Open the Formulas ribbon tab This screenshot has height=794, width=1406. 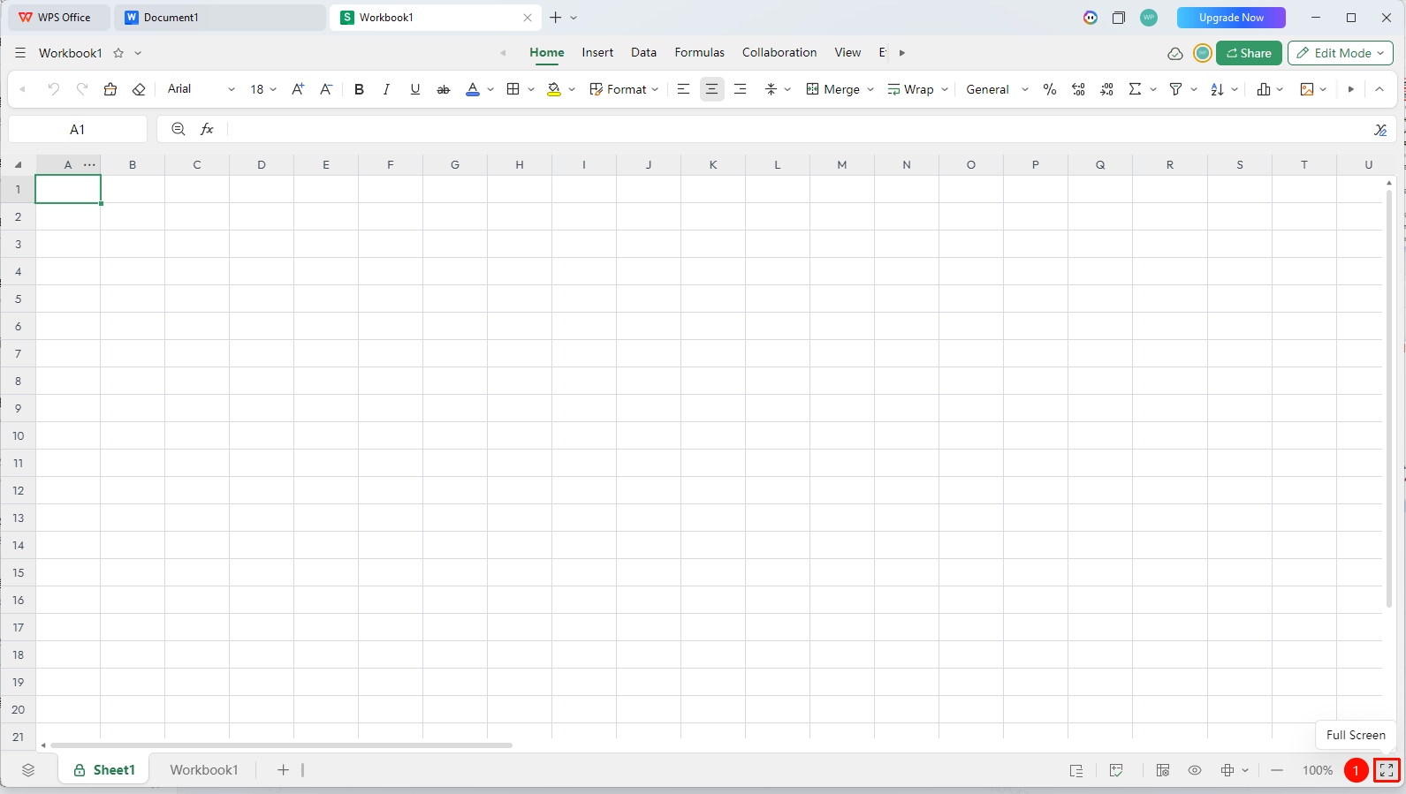699,53
